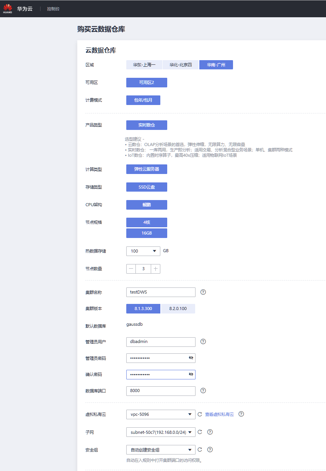Open the 查看虚拟私有云 link
The width and height of the screenshot is (326, 471).
pos(219,414)
